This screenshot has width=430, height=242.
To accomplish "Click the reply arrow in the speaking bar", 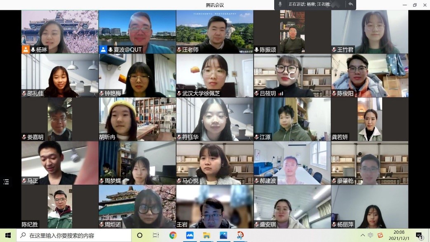I will 350,4.
